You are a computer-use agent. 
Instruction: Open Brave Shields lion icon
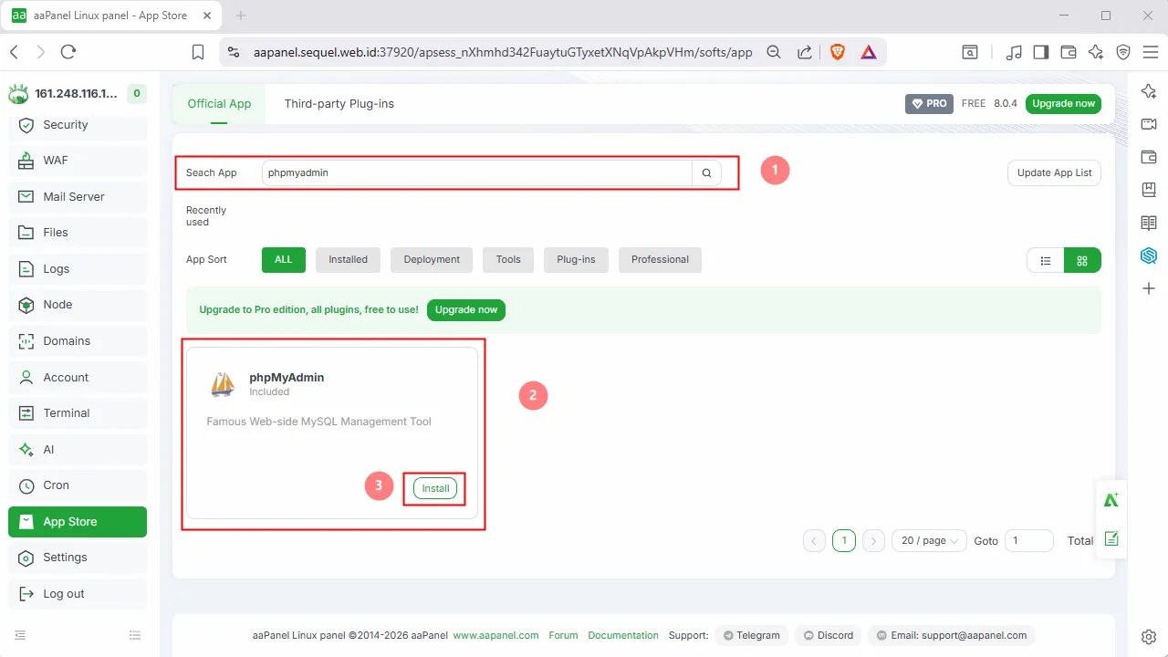[838, 52]
